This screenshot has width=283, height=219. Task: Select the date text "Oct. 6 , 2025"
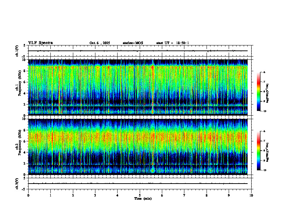[100, 43]
